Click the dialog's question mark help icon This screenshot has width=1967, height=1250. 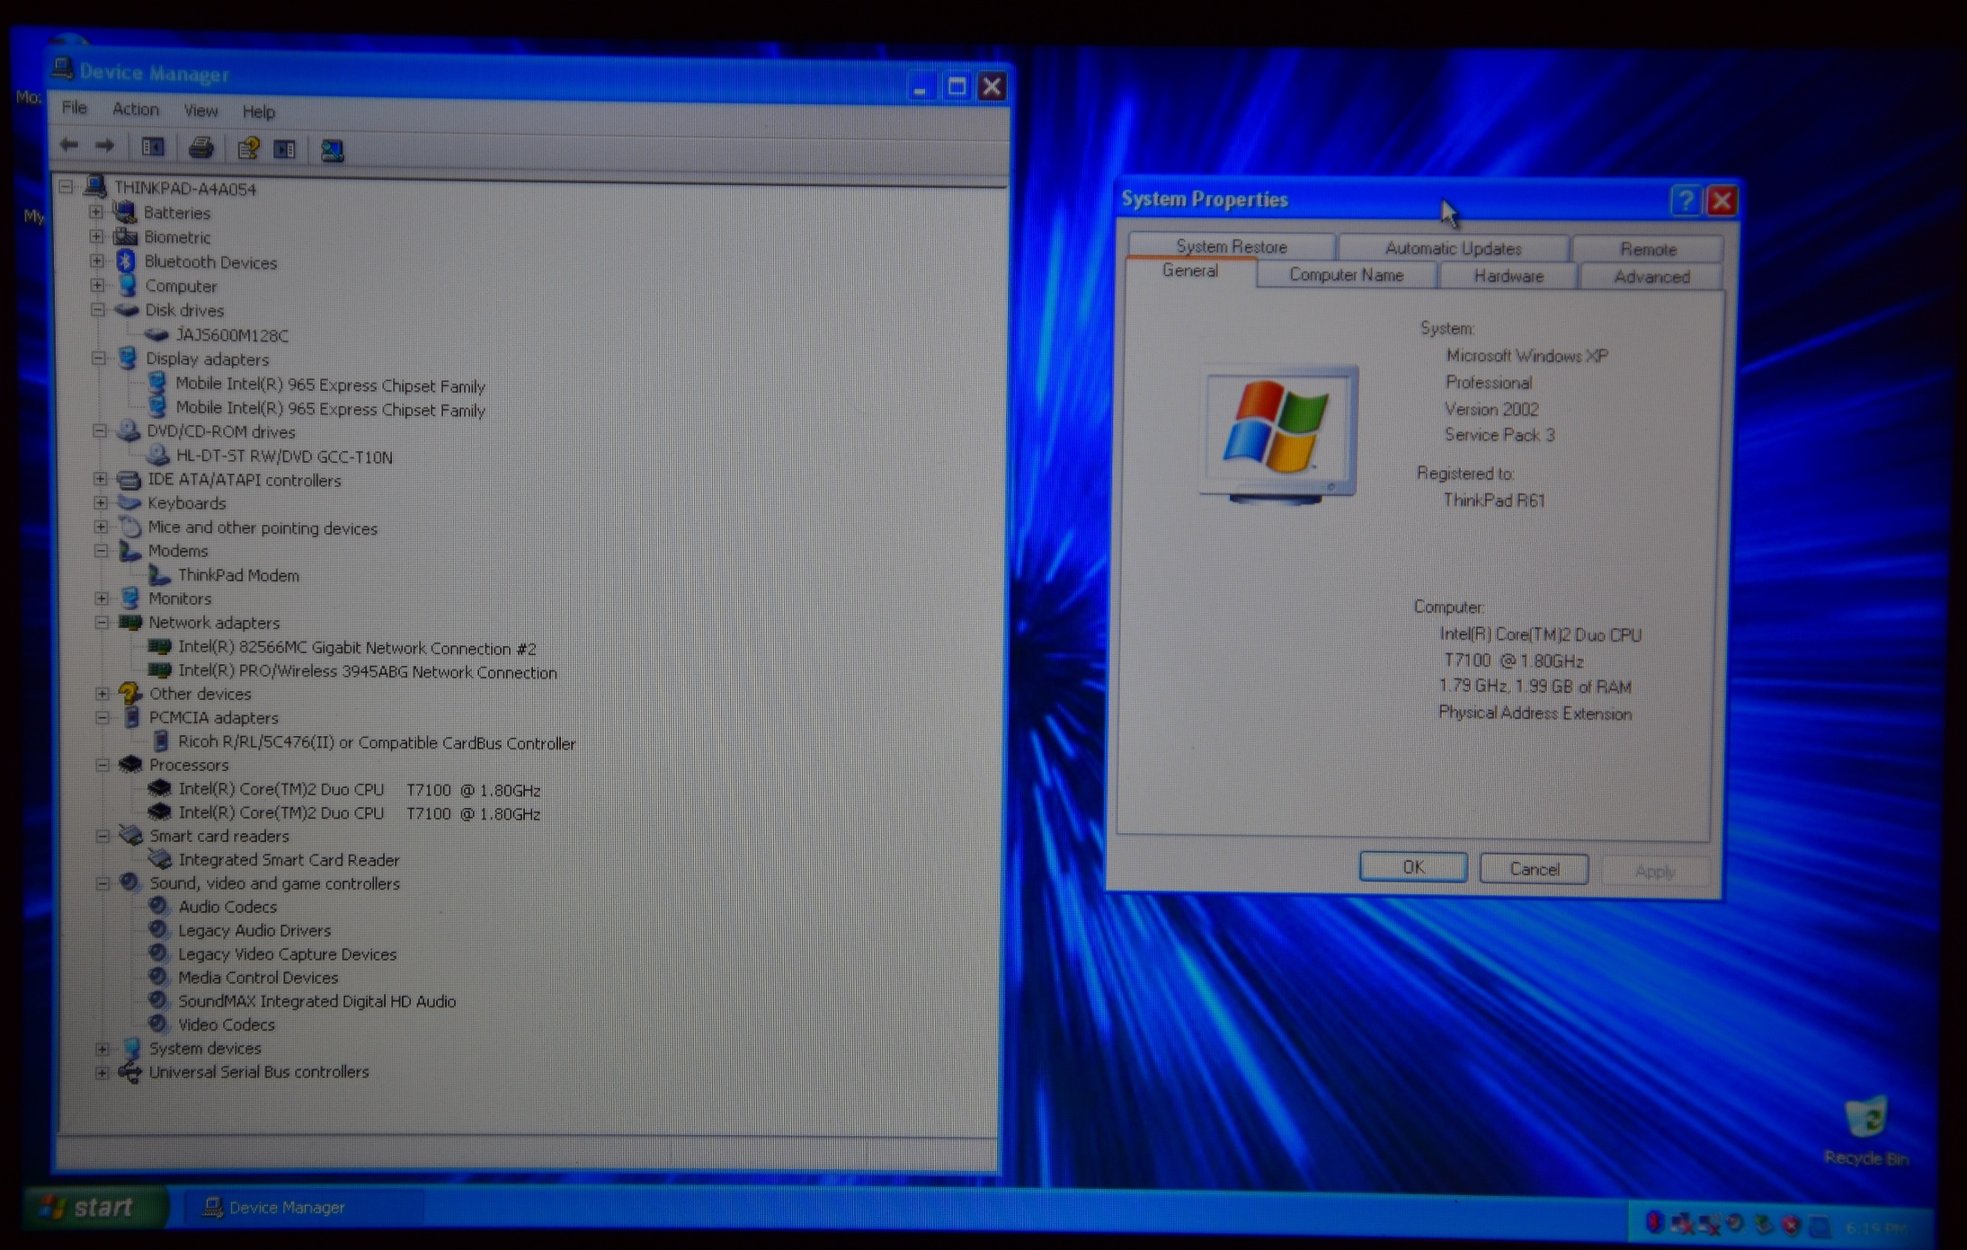(1685, 200)
